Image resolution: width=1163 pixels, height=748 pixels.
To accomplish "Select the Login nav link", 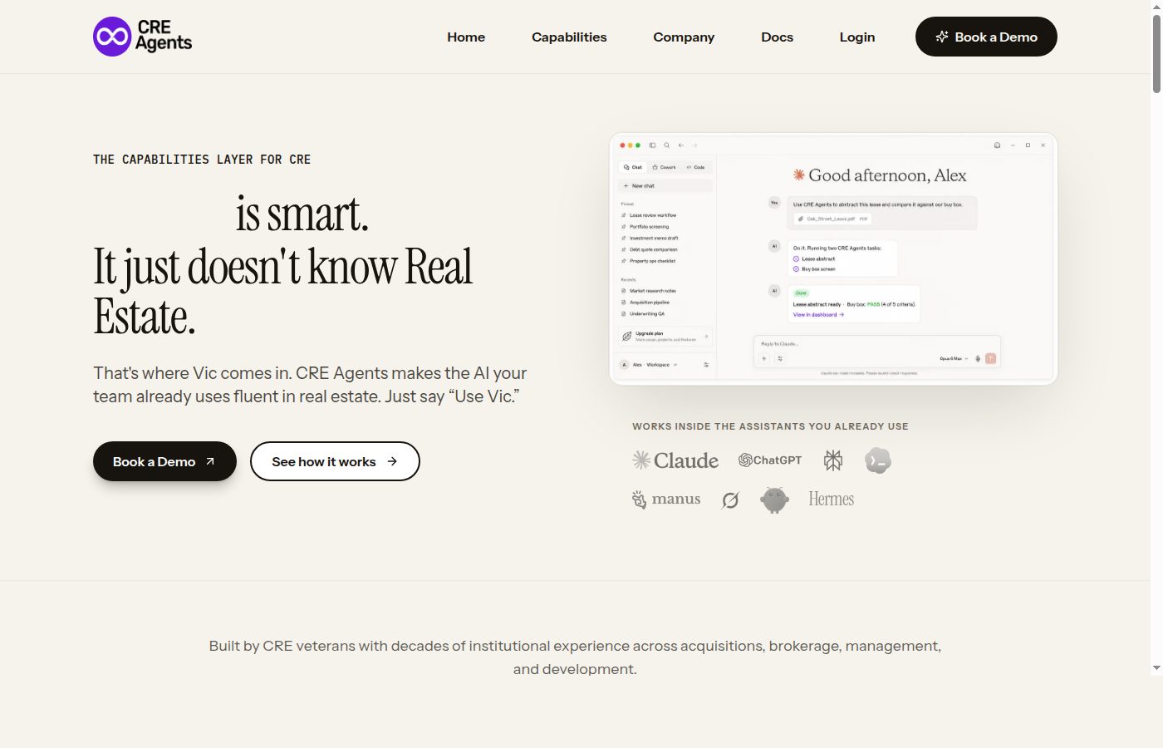I will tap(857, 37).
